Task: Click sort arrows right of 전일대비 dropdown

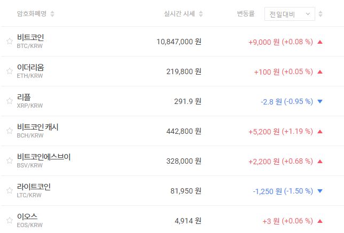Action: pos(320,13)
